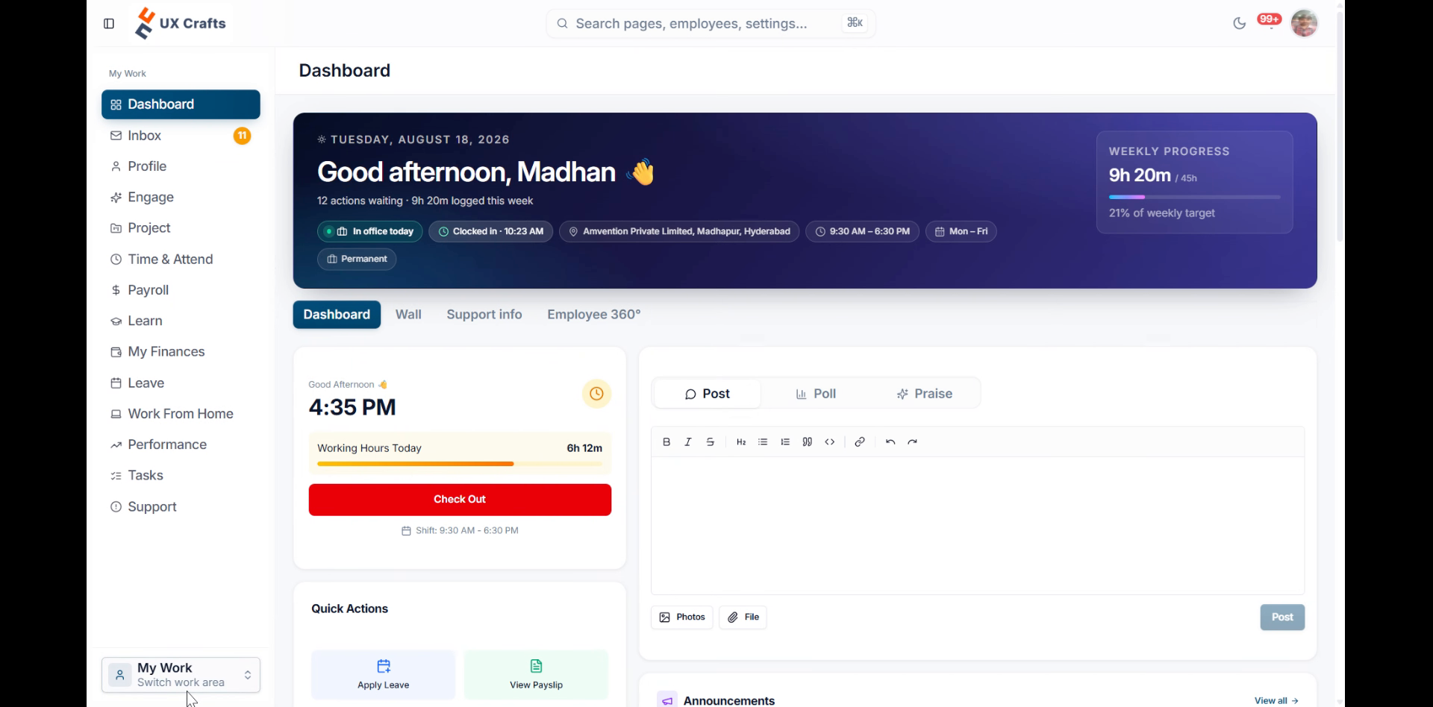
Task: Select the Poll composer tab
Action: [816, 394]
